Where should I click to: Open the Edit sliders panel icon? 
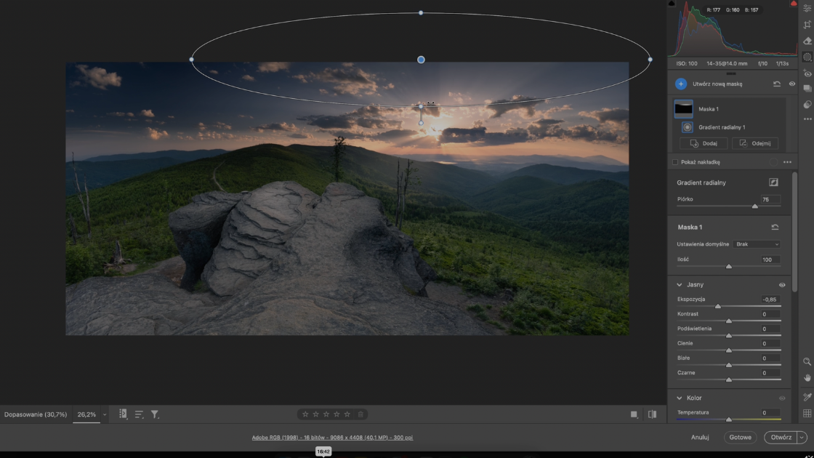807,9
